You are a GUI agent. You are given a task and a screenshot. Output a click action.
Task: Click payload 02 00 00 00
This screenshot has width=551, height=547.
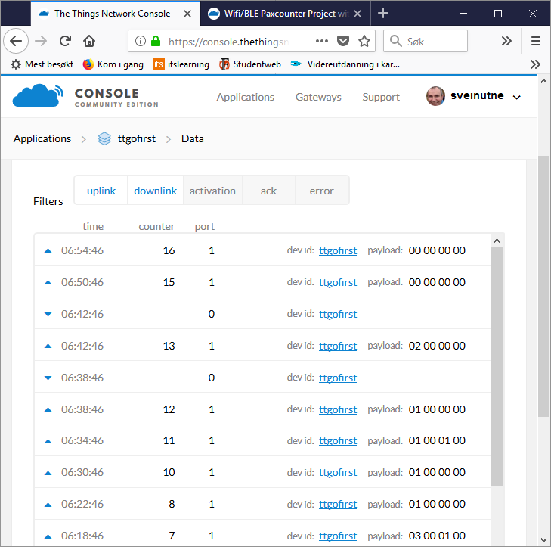[x=437, y=346]
